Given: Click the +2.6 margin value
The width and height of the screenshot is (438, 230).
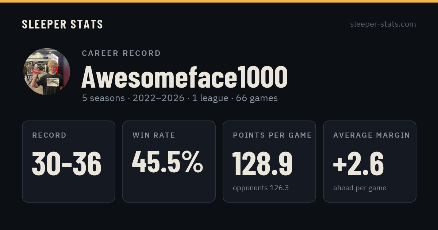Looking at the screenshot, I should pyautogui.click(x=358, y=163).
